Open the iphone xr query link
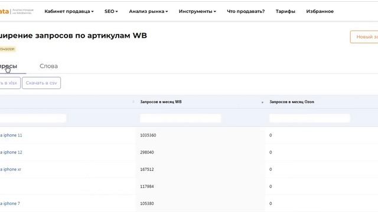 (11, 169)
